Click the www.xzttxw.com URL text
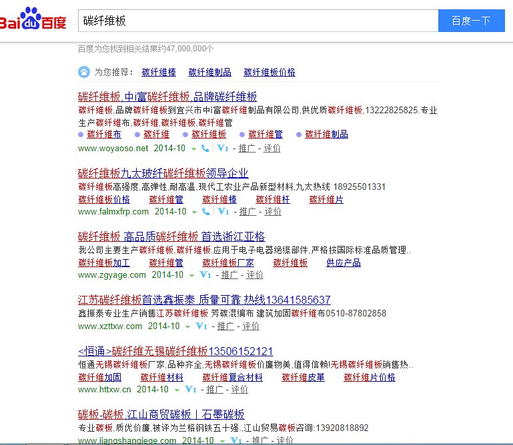Screen dimensions: 513x445 click(x=110, y=326)
